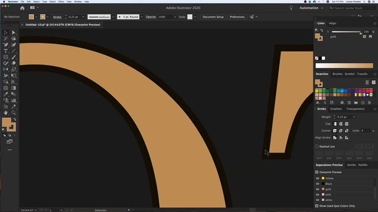Select the Artboard tool
Image resolution: width=378 pixels, height=212 pixels.
(x=6, y=107)
